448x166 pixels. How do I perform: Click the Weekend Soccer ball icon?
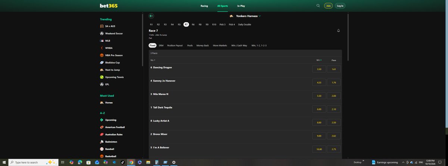[102, 33]
